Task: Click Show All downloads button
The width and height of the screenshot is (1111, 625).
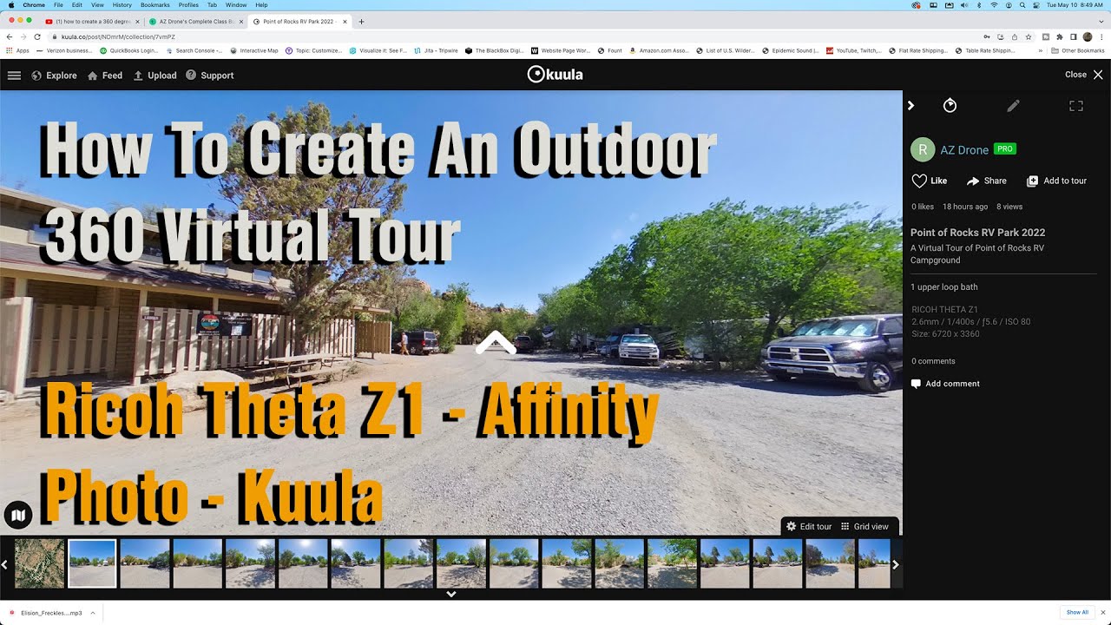Action: click(x=1077, y=613)
